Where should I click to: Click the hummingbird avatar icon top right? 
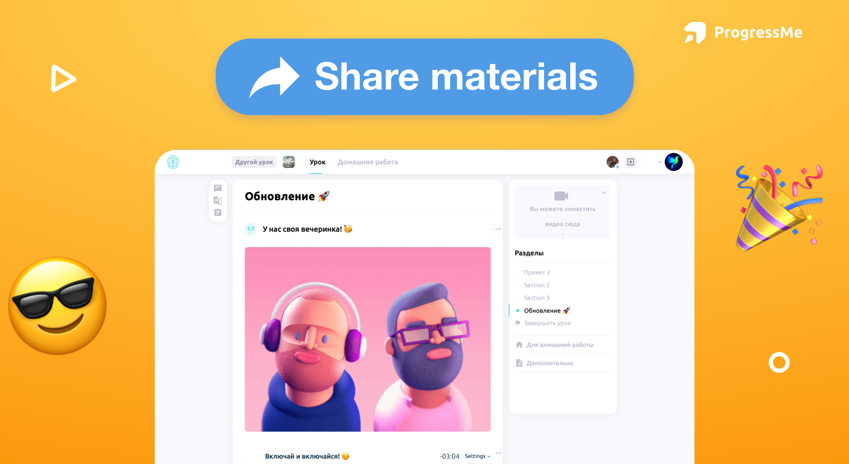[674, 162]
